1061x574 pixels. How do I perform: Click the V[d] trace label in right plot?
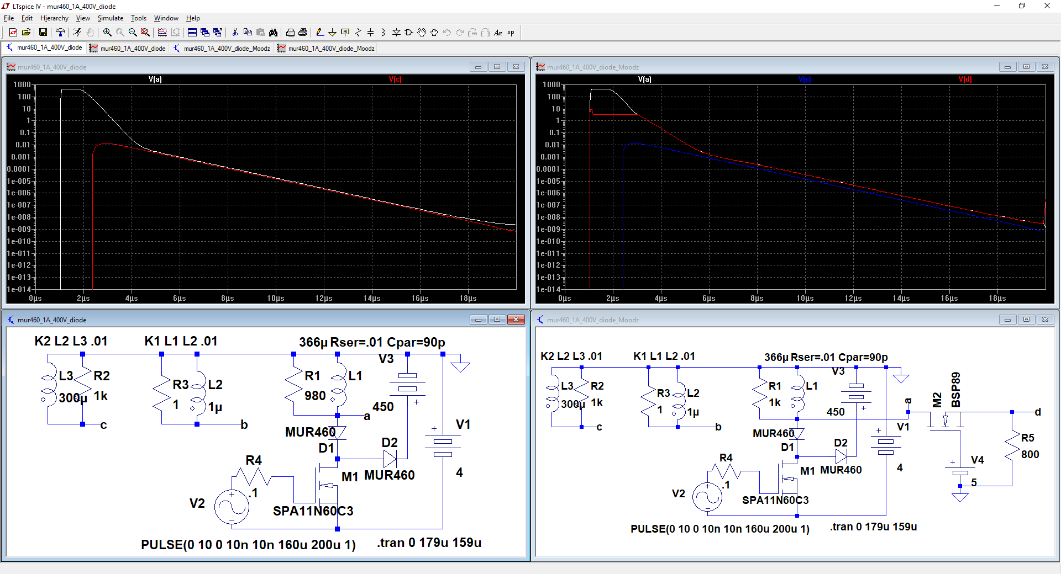[965, 79]
